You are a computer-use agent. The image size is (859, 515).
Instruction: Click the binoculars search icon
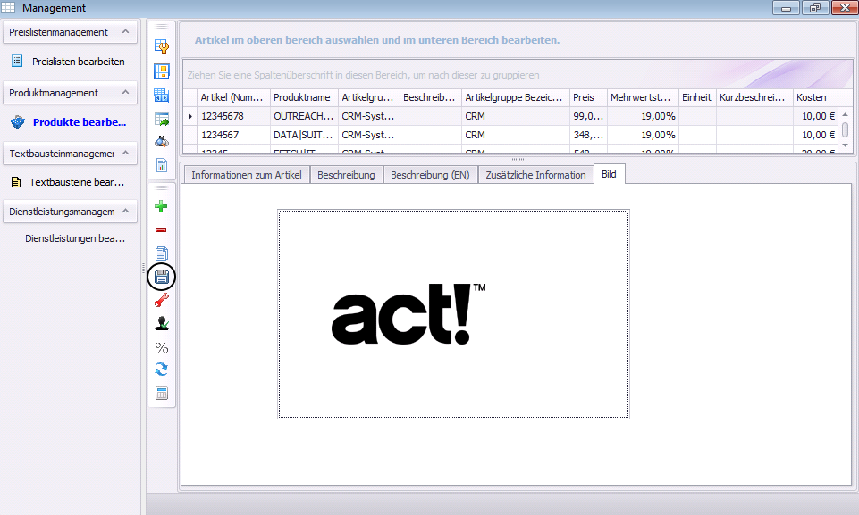point(162,142)
